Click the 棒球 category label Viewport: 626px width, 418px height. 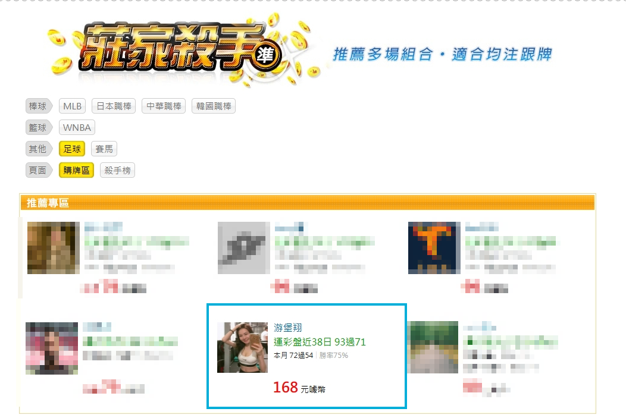38,106
